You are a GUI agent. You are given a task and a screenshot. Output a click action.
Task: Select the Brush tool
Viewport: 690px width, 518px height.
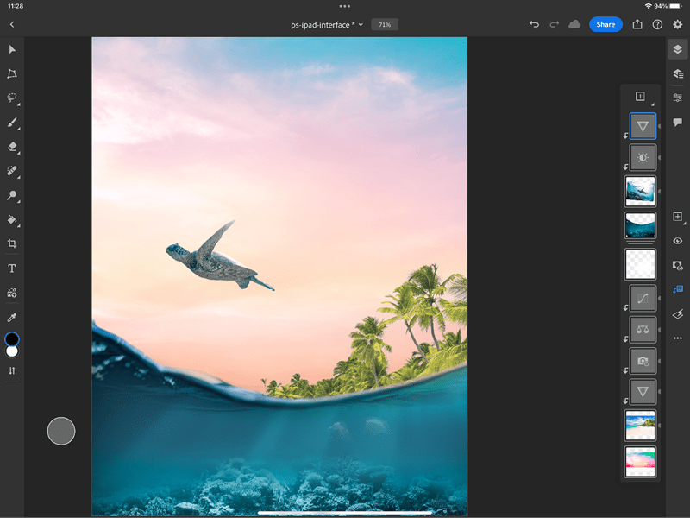pyautogui.click(x=12, y=123)
